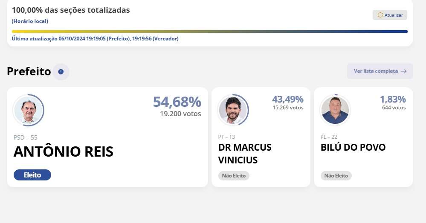The image size is (426, 223).
Task: Click the Última atualização timestamp text
Action: (95, 39)
